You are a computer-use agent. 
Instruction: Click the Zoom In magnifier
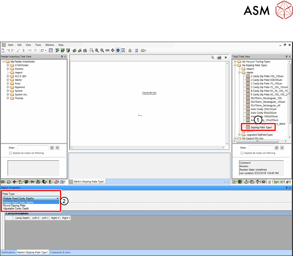click(97, 50)
